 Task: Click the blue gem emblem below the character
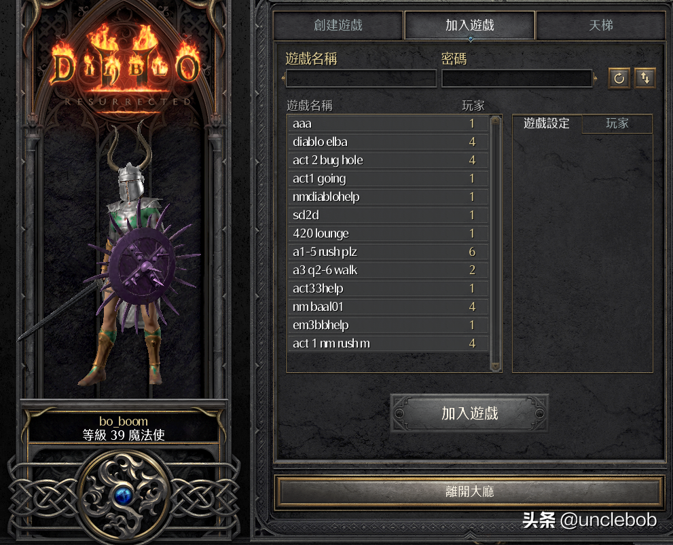tap(123, 496)
